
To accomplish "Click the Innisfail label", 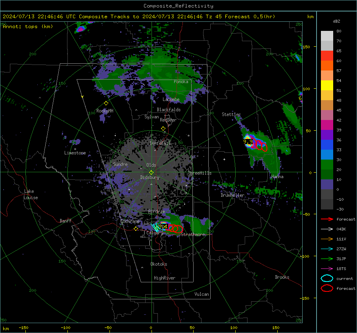I will pos(160,143).
